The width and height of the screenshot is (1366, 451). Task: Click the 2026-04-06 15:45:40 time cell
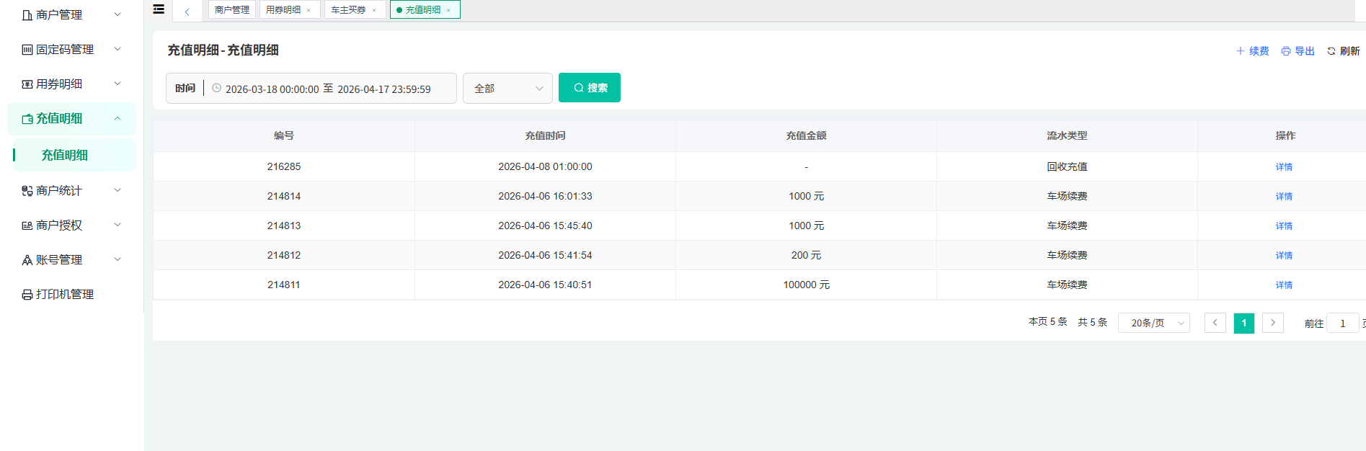545,225
